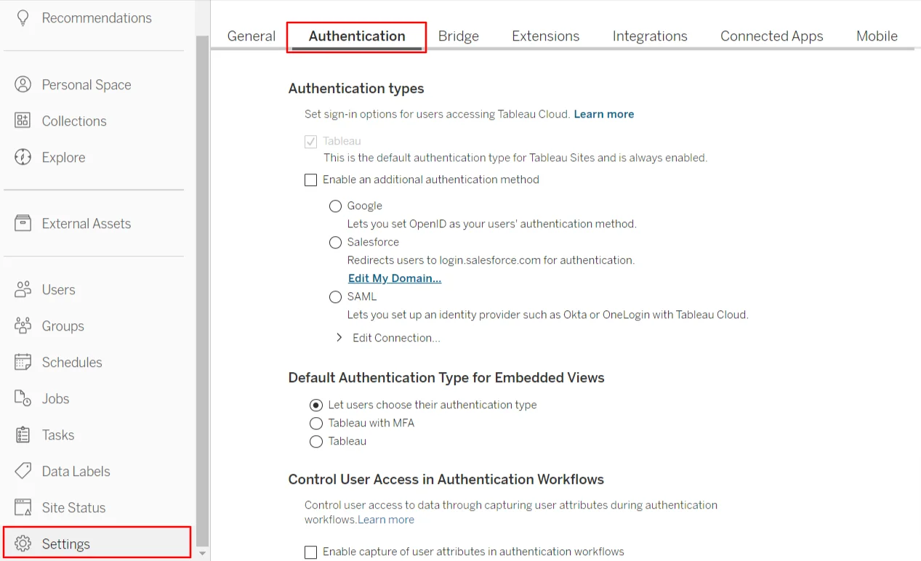Click the sidebar scroll down arrow

(x=202, y=554)
